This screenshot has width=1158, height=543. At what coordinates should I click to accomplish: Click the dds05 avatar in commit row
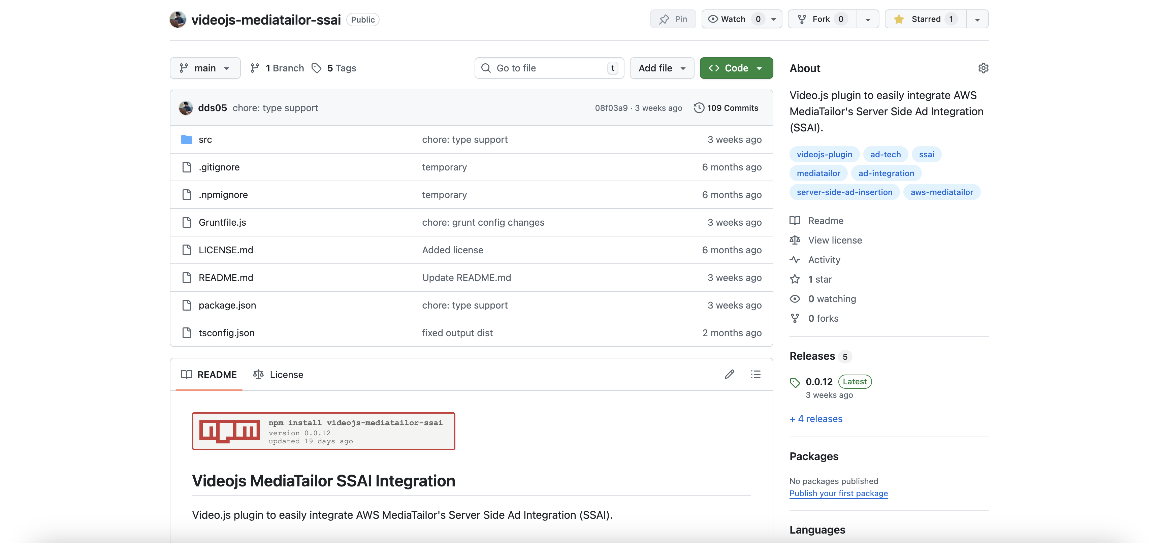186,108
